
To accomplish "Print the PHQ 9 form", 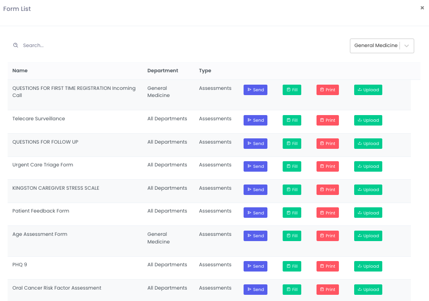I will point(327,266).
